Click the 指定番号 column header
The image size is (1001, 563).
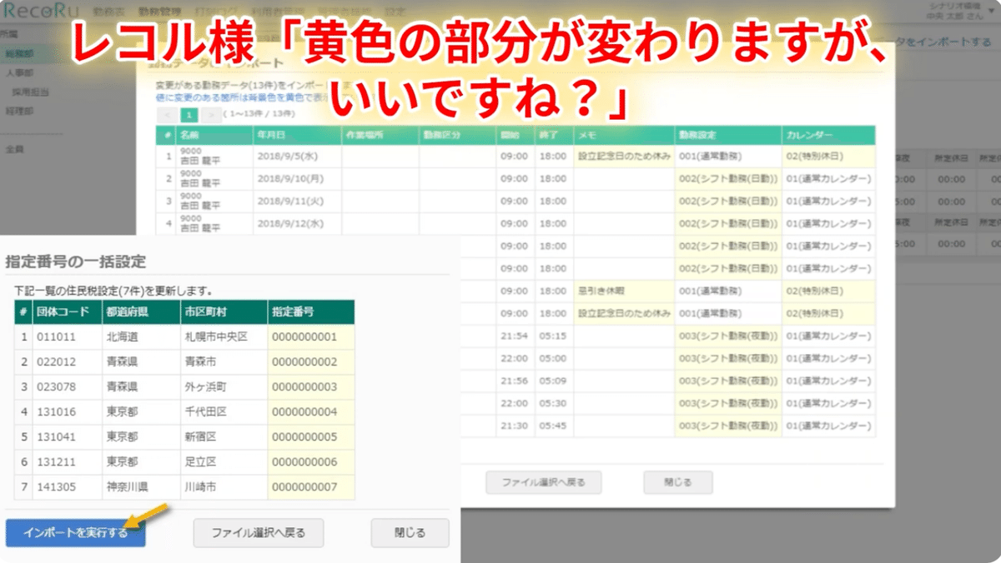click(x=311, y=312)
